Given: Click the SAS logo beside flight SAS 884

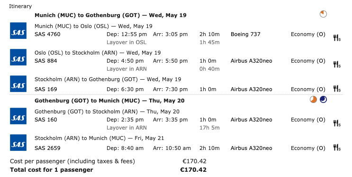Looking at the screenshot, I should [x=18, y=57].
